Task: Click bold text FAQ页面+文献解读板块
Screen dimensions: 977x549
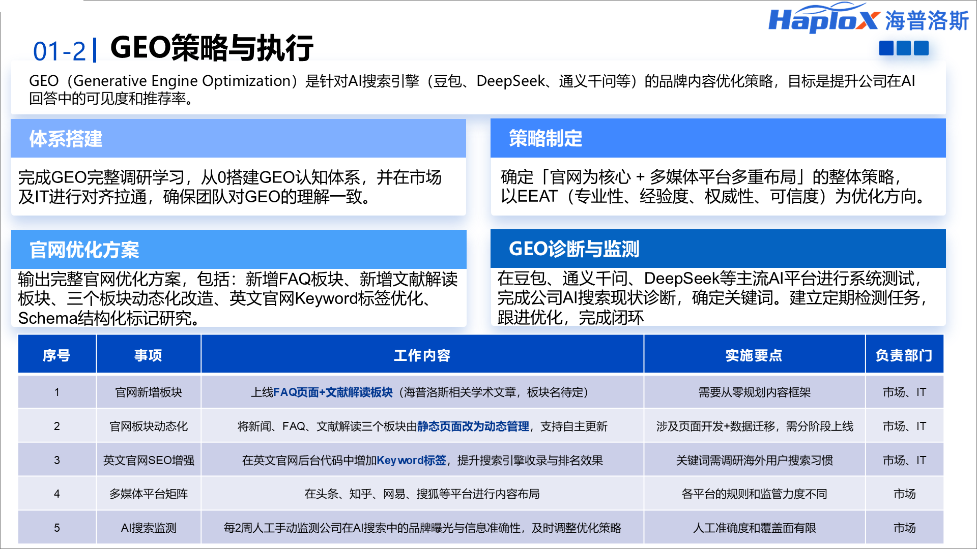Action: click(333, 392)
